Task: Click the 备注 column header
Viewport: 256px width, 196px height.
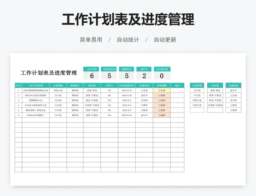Action: [x=177, y=85]
